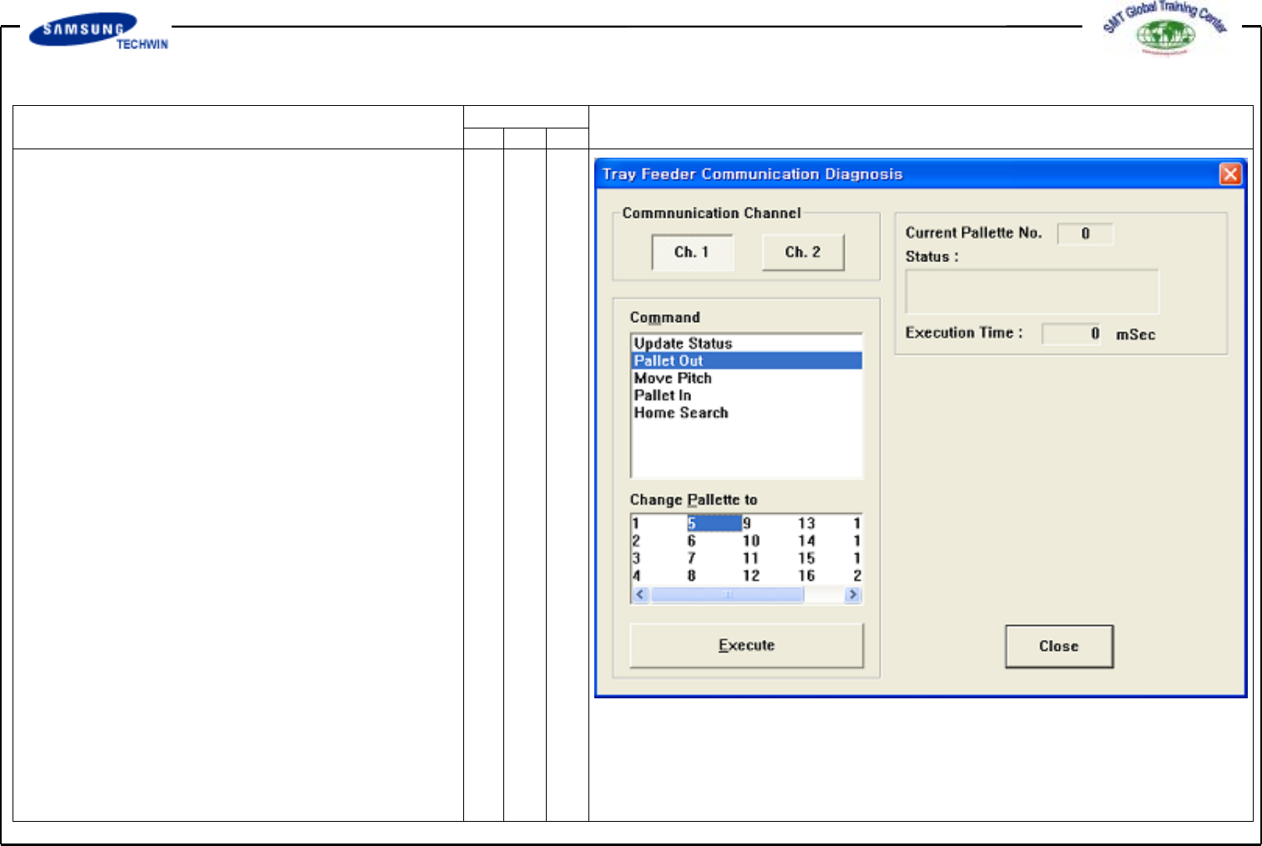Choose pallette number 13
1262x846 pixels.
tap(806, 523)
